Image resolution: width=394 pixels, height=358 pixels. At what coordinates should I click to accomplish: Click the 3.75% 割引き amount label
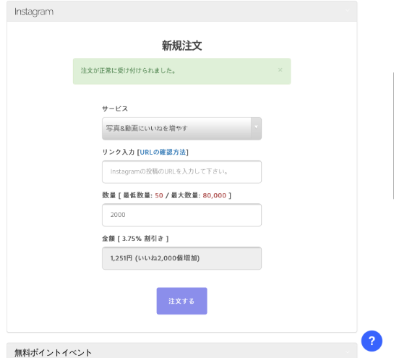pos(142,239)
